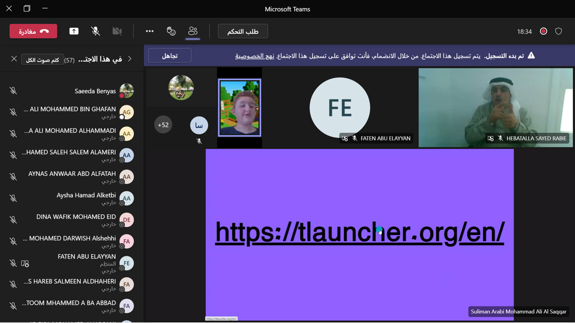
Task: Open the more actions ellipsis menu
Action: (150, 31)
